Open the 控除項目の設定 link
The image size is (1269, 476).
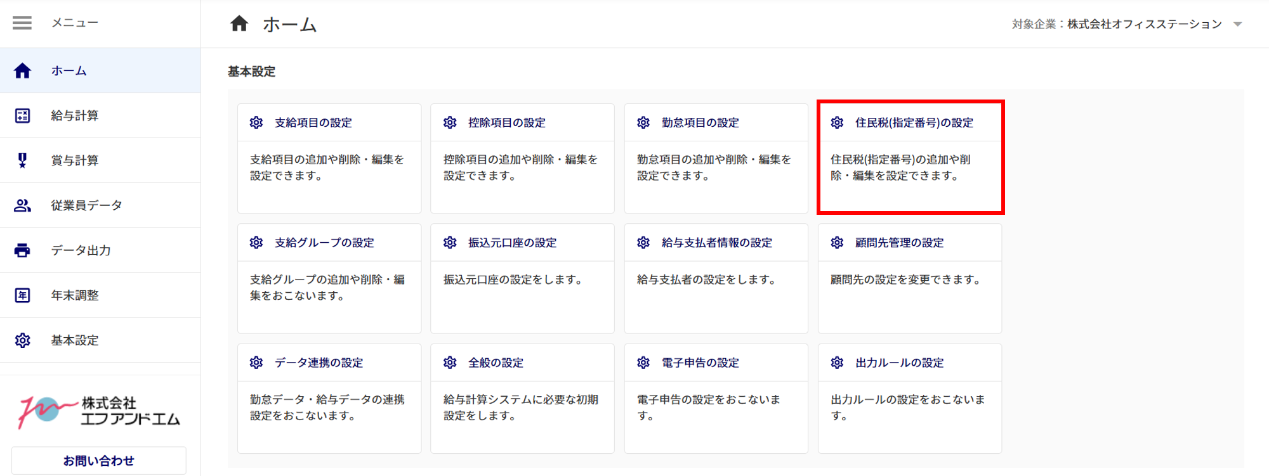[507, 122]
